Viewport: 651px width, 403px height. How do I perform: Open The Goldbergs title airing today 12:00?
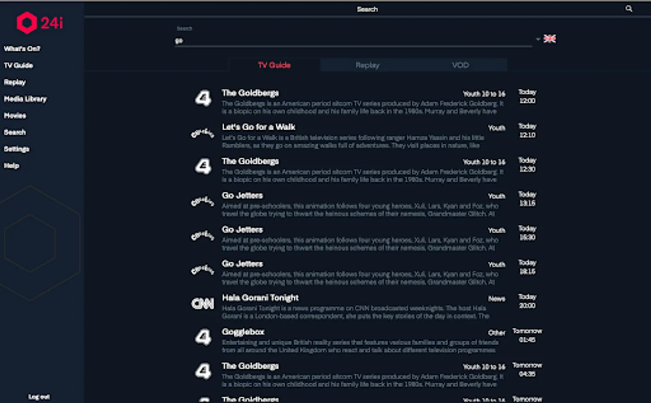(250, 93)
